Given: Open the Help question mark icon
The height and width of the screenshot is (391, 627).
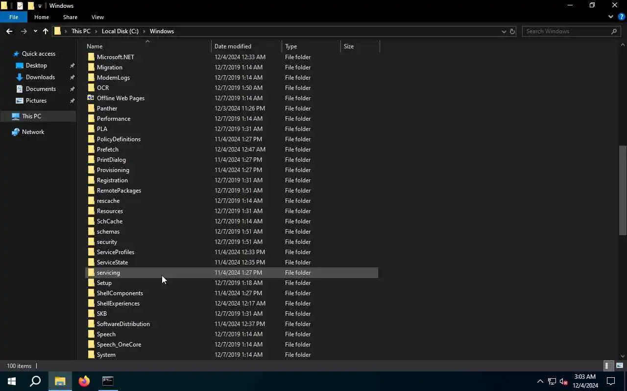Looking at the screenshot, I should (621, 17).
